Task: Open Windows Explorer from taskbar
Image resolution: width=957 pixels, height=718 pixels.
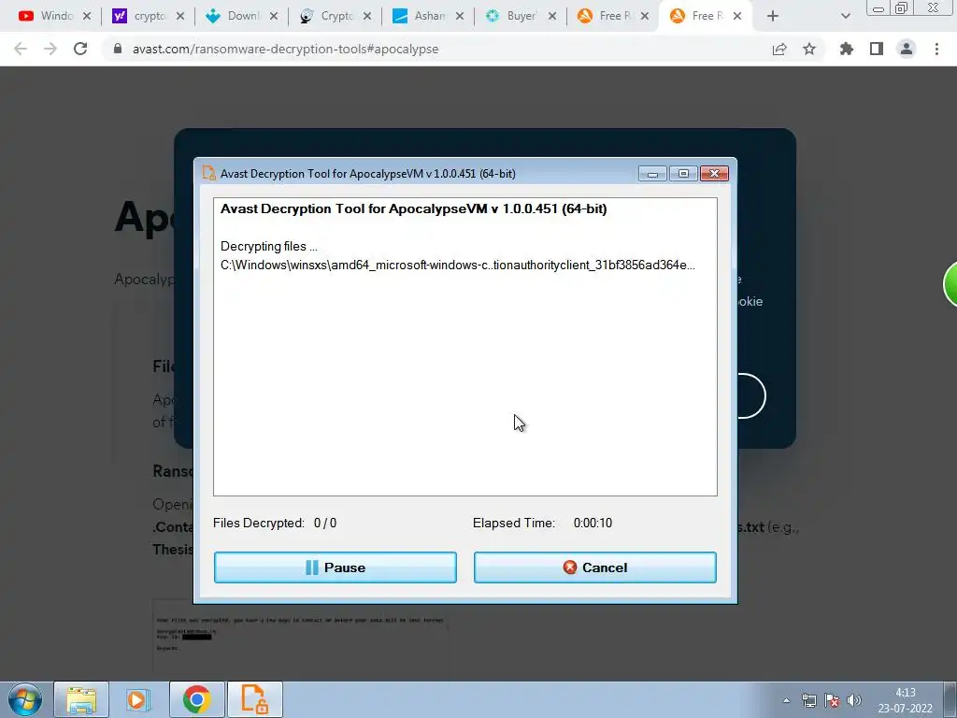Action: click(x=81, y=699)
